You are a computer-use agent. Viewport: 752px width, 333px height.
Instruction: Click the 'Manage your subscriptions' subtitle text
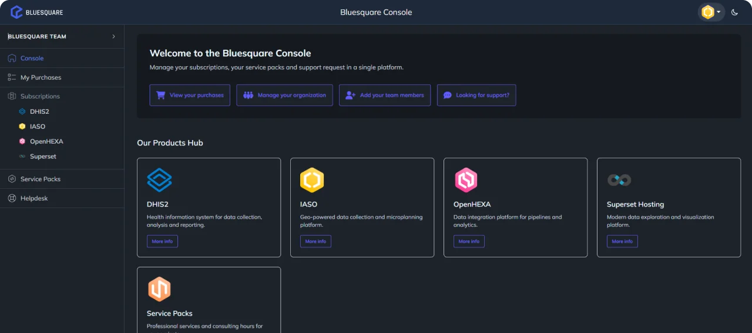(x=276, y=67)
